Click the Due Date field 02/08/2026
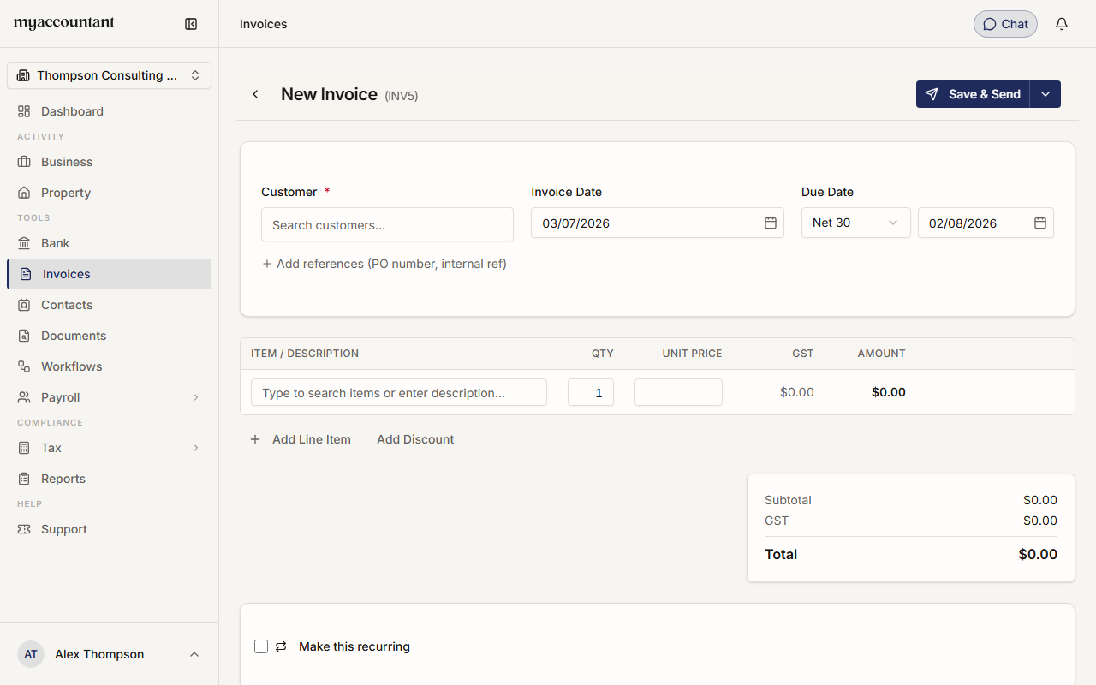Viewport: 1096px width, 685px height. coord(986,223)
